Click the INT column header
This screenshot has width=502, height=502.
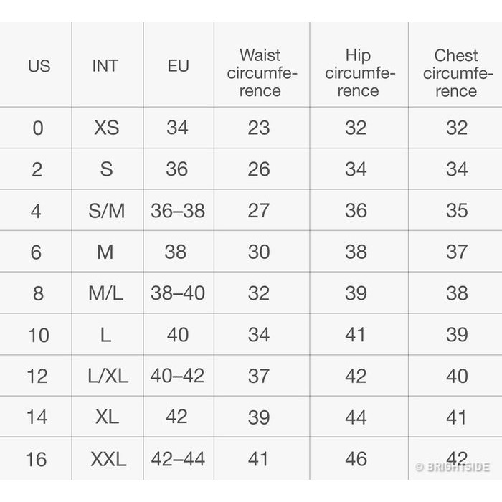105,66
